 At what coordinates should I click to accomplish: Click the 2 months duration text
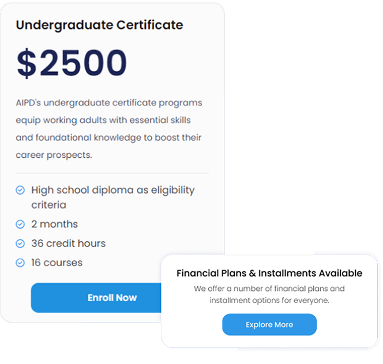(54, 224)
